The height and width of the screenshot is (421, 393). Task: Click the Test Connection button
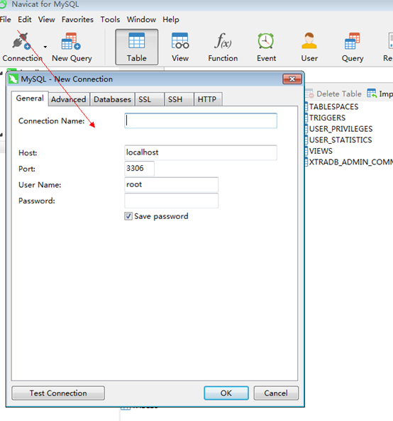[58, 393]
